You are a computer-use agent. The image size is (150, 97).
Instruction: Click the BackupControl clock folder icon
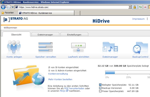tap(140, 48)
